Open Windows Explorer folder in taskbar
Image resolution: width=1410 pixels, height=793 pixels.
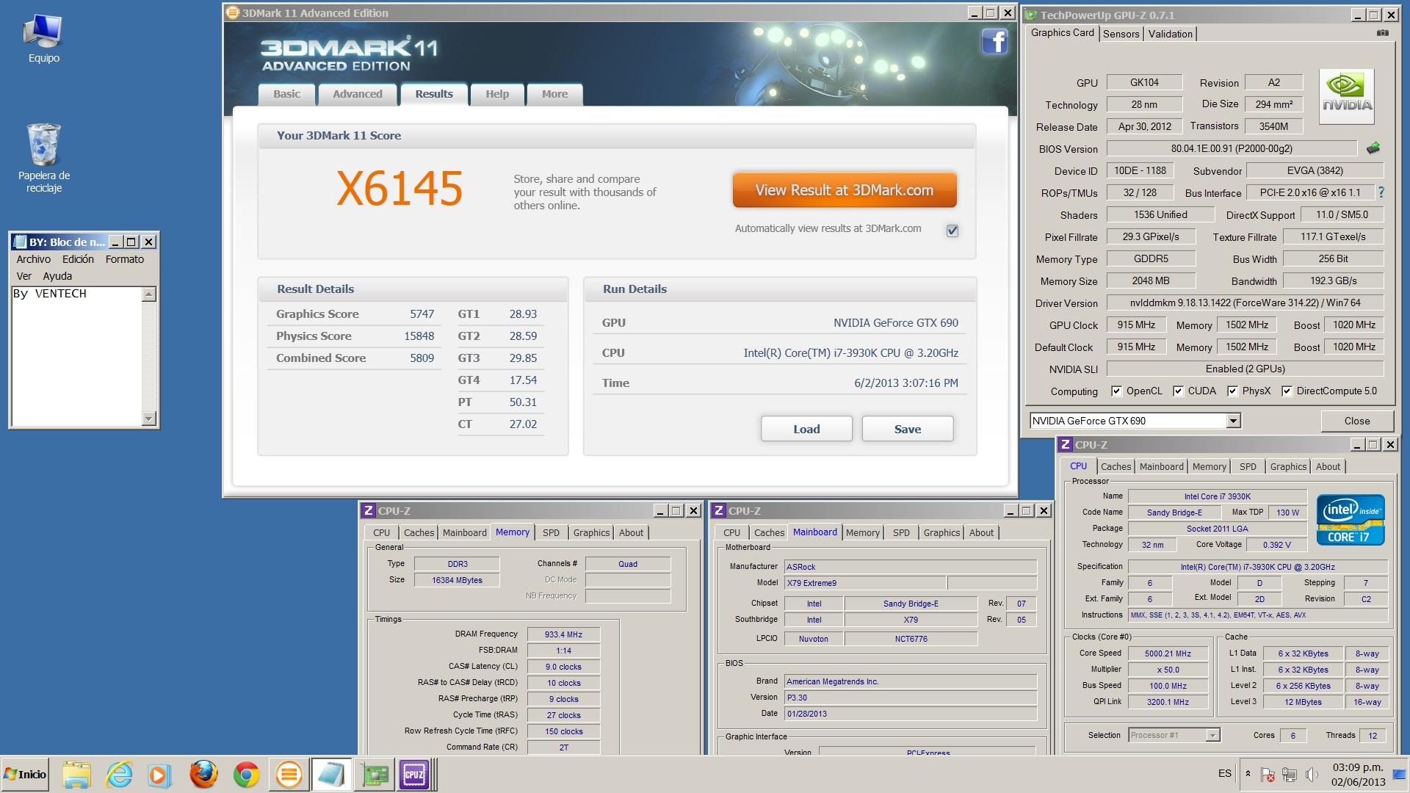(x=76, y=775)
